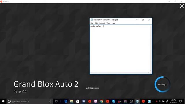
Task: Click the Roblox taskbar icon right of Notepad
Action: point(143,101)
